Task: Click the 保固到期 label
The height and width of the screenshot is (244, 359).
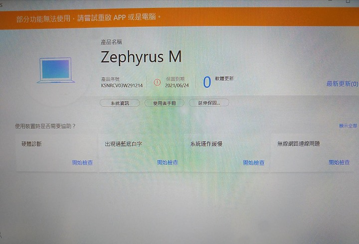Action: (x=176, y=79)
